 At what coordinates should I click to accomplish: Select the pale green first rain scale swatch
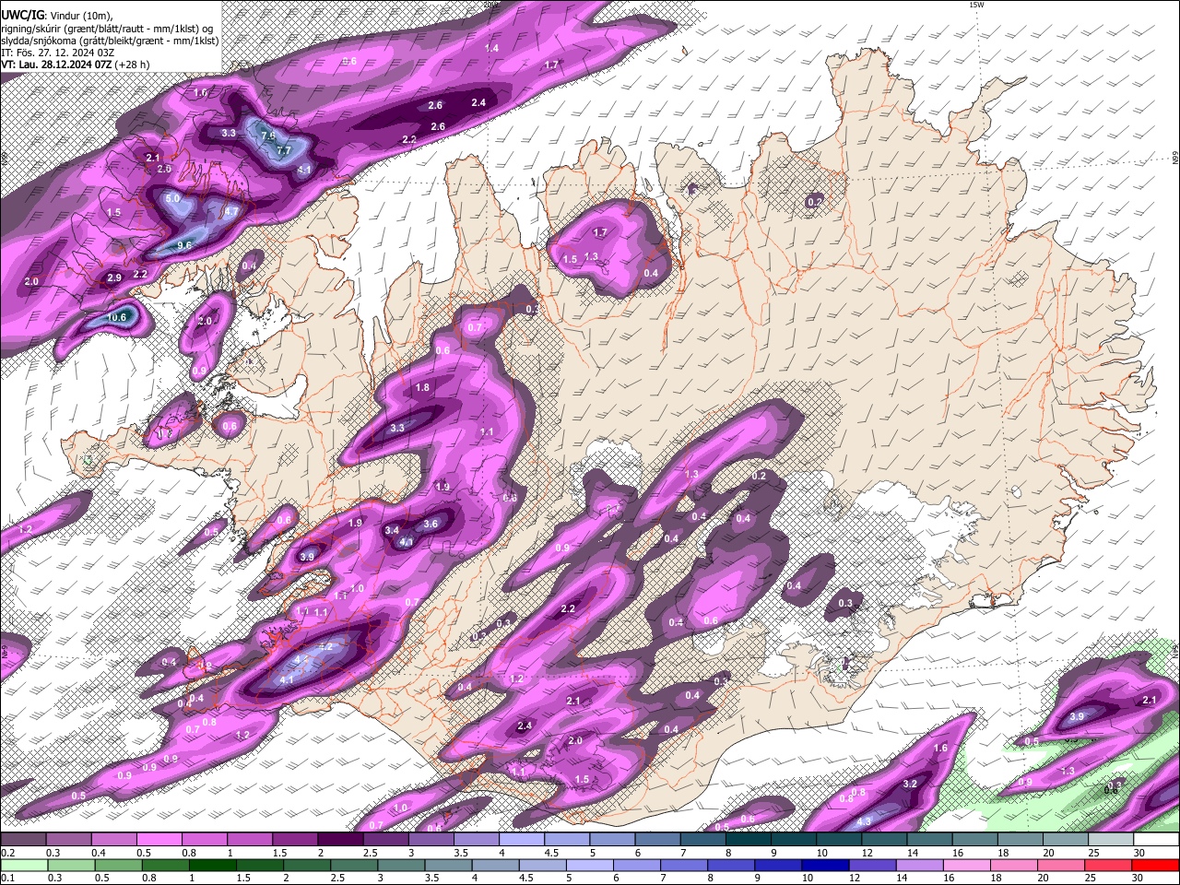click(x=23, y=865)
